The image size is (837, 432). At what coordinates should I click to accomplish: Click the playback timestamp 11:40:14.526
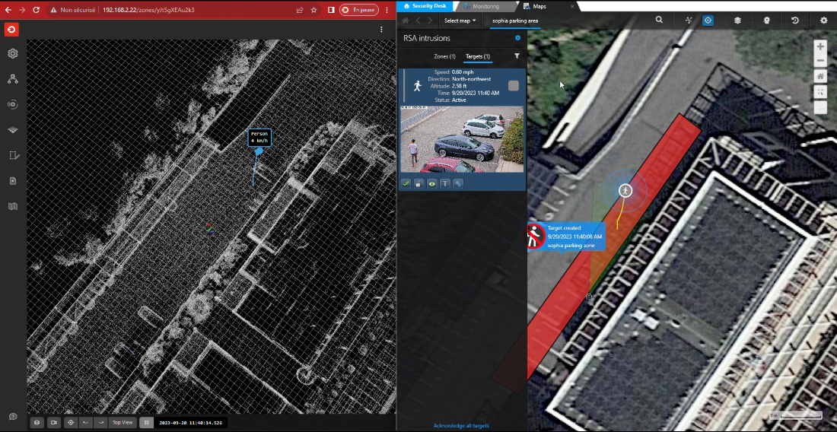[190, 423]
